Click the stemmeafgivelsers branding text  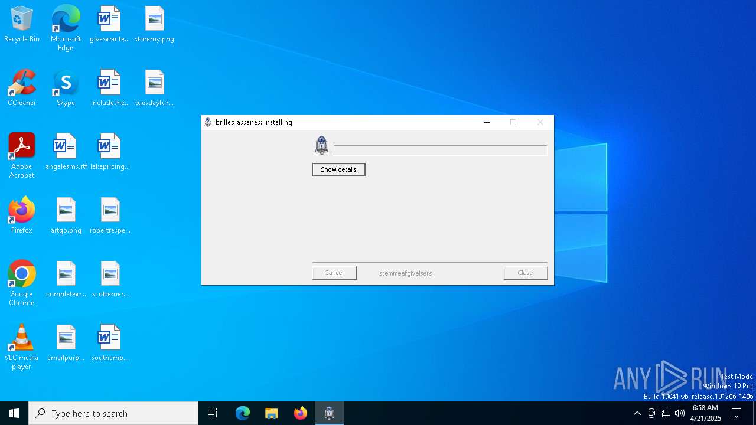click(406, 273)
